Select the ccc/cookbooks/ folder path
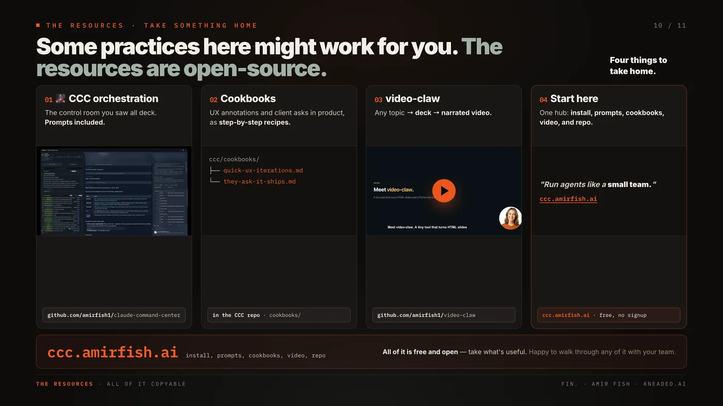 [234, 159]
